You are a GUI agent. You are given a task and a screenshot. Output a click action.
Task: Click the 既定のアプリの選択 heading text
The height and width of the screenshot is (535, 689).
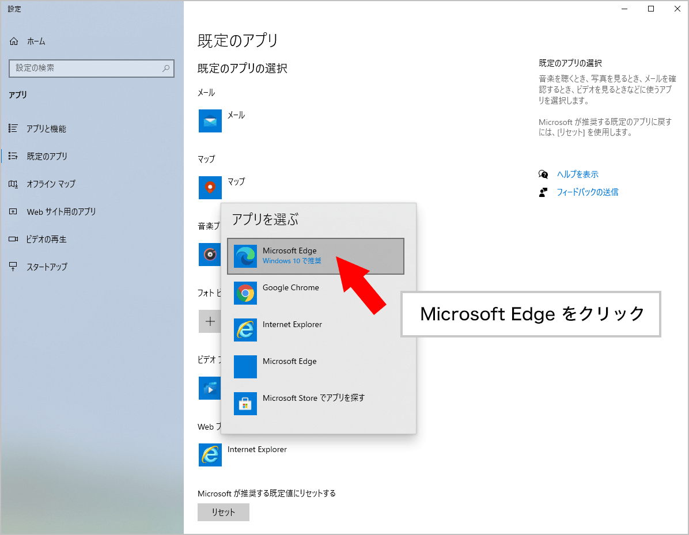coord(242,69)
